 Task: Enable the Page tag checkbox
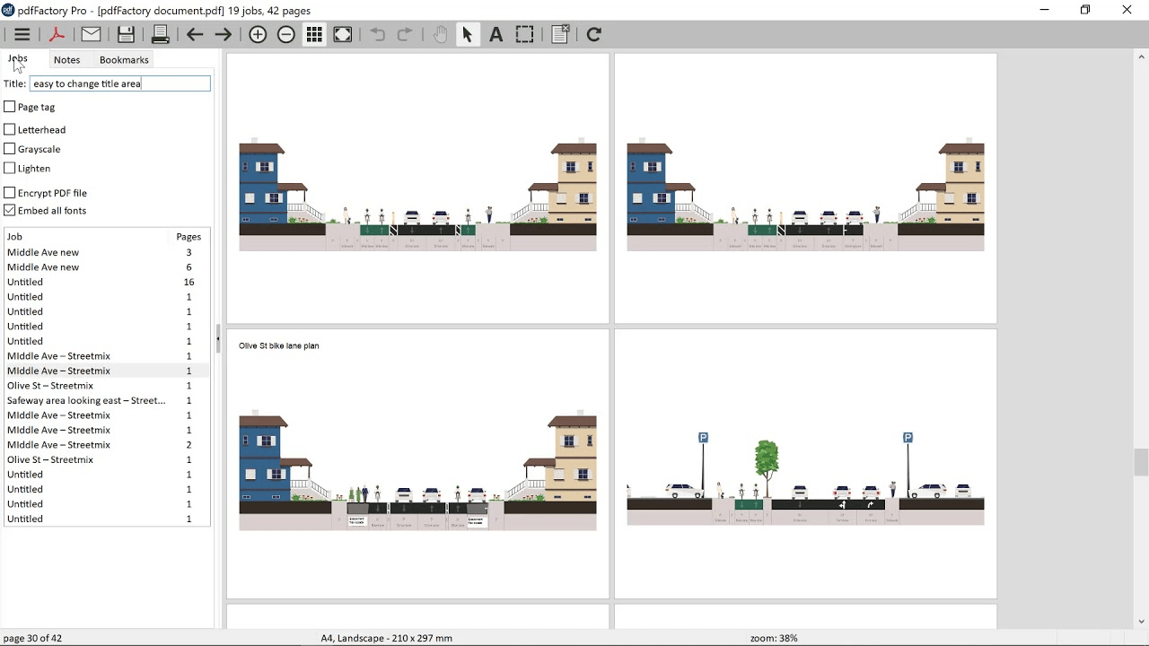pyautogui.click(x=10, y=107)
